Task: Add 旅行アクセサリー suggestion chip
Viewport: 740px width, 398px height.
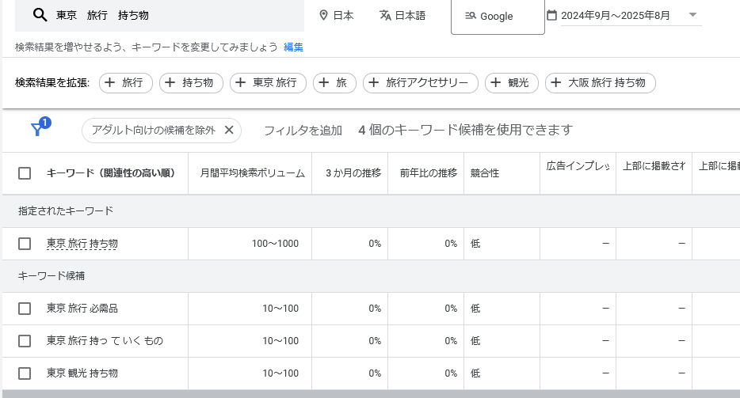Action: pyautogui.click(x=420, y=82)
